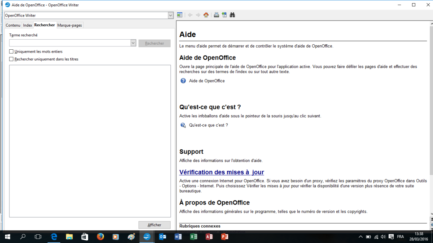Show hidden tray icons chevron
Image resolution: width=433 pixels, height=243 pixels.
coord(360,237)
